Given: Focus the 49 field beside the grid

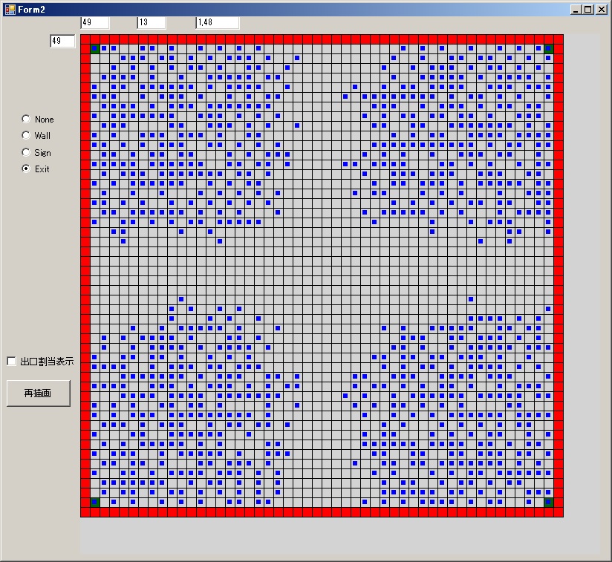Looking at the screenshot, I should [62, 41].
